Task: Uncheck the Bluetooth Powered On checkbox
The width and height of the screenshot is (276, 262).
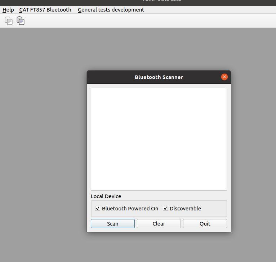Action: click(98, 208)
